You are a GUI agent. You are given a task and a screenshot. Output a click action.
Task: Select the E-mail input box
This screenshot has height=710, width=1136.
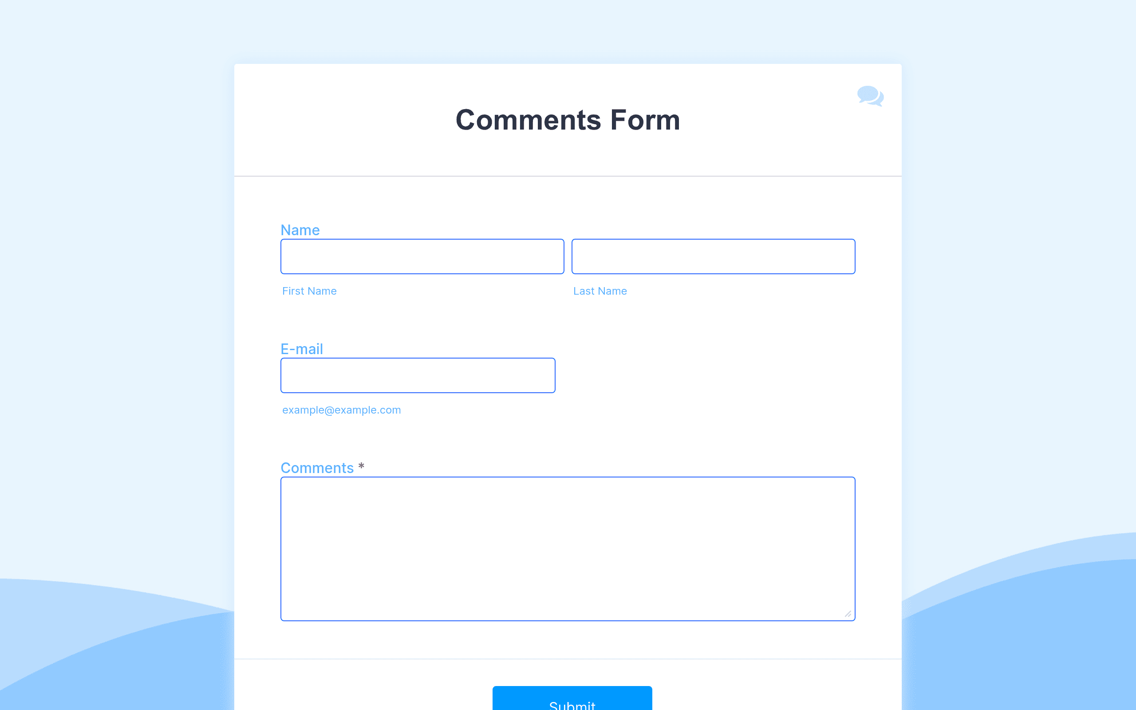click(418, 375)
